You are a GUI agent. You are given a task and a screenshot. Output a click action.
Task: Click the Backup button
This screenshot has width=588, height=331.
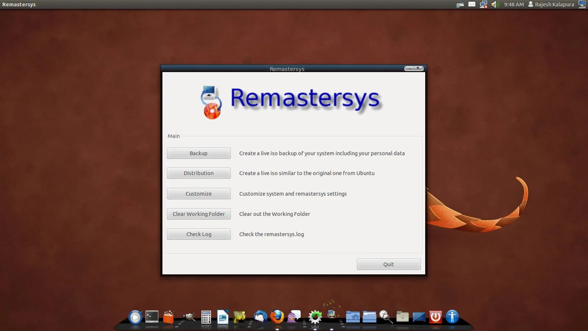[199, 153]
